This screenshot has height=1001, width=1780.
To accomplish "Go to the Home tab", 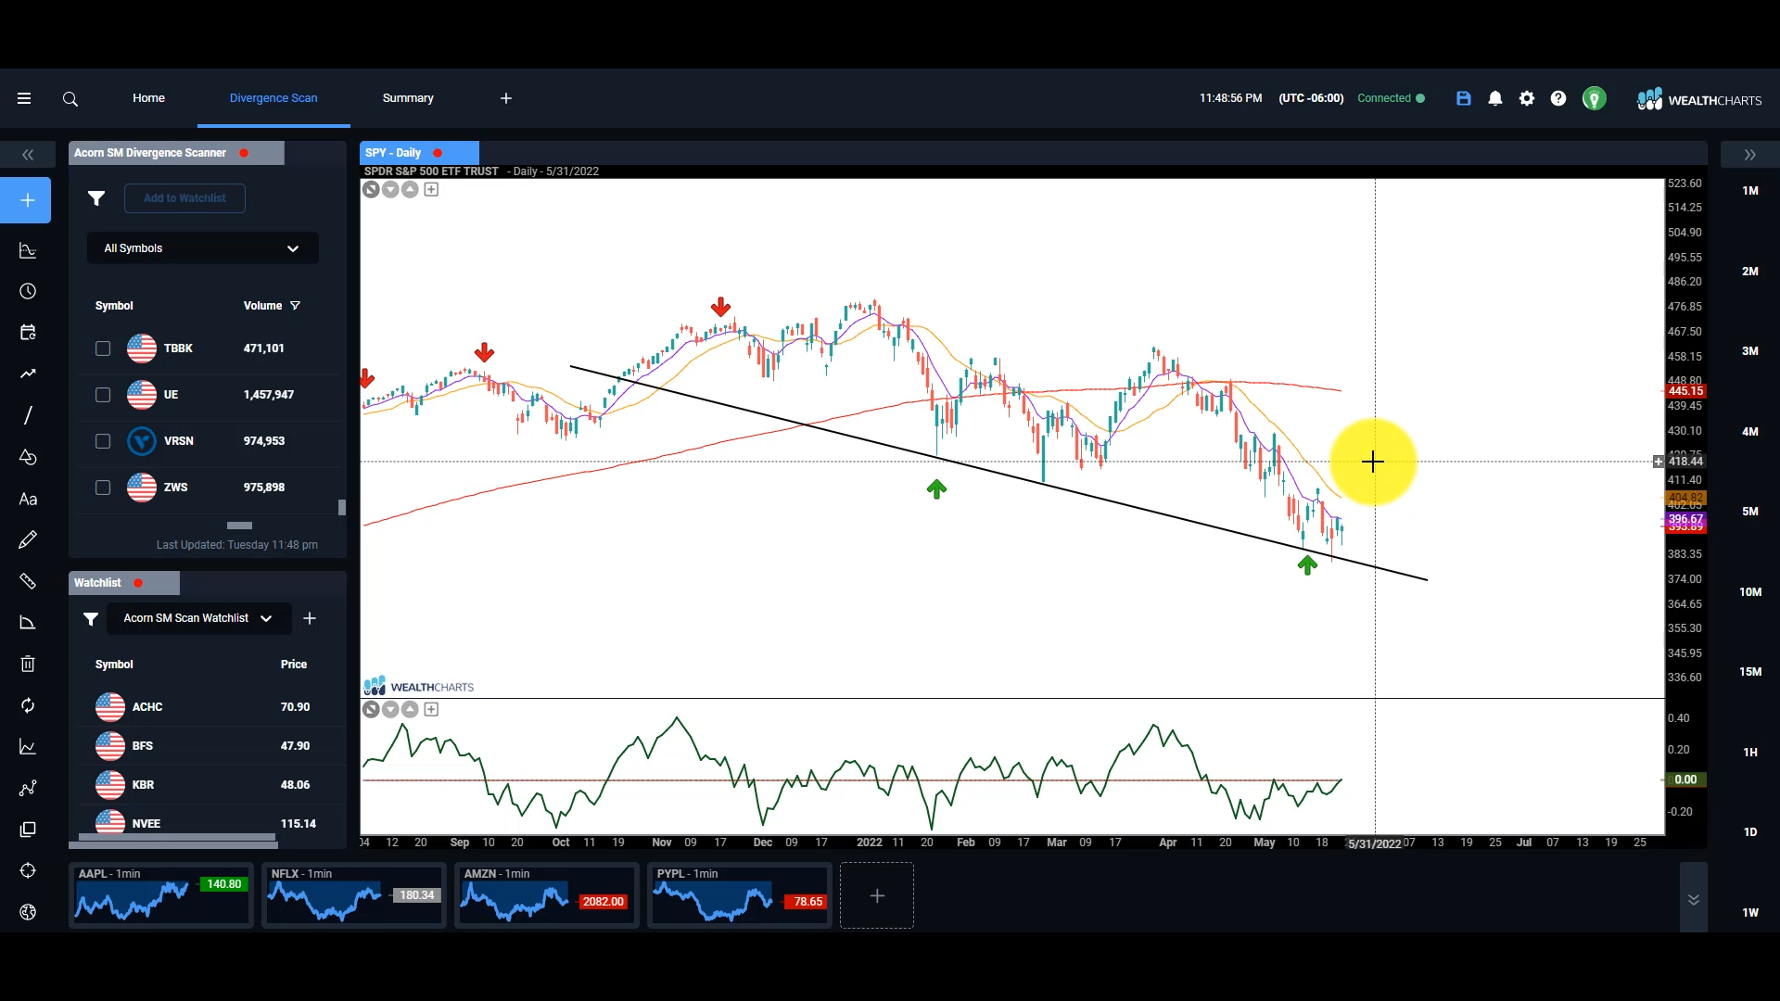I will coord(148,98).
